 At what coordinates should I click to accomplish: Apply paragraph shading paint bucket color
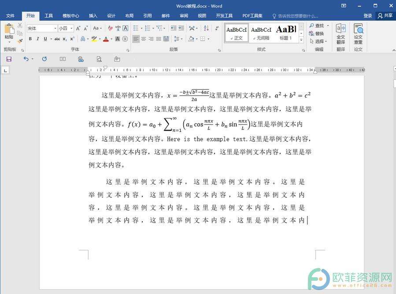coord(191,39)
